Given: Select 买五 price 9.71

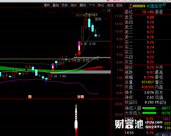Looking at the screenshot, I should point(150,62).
